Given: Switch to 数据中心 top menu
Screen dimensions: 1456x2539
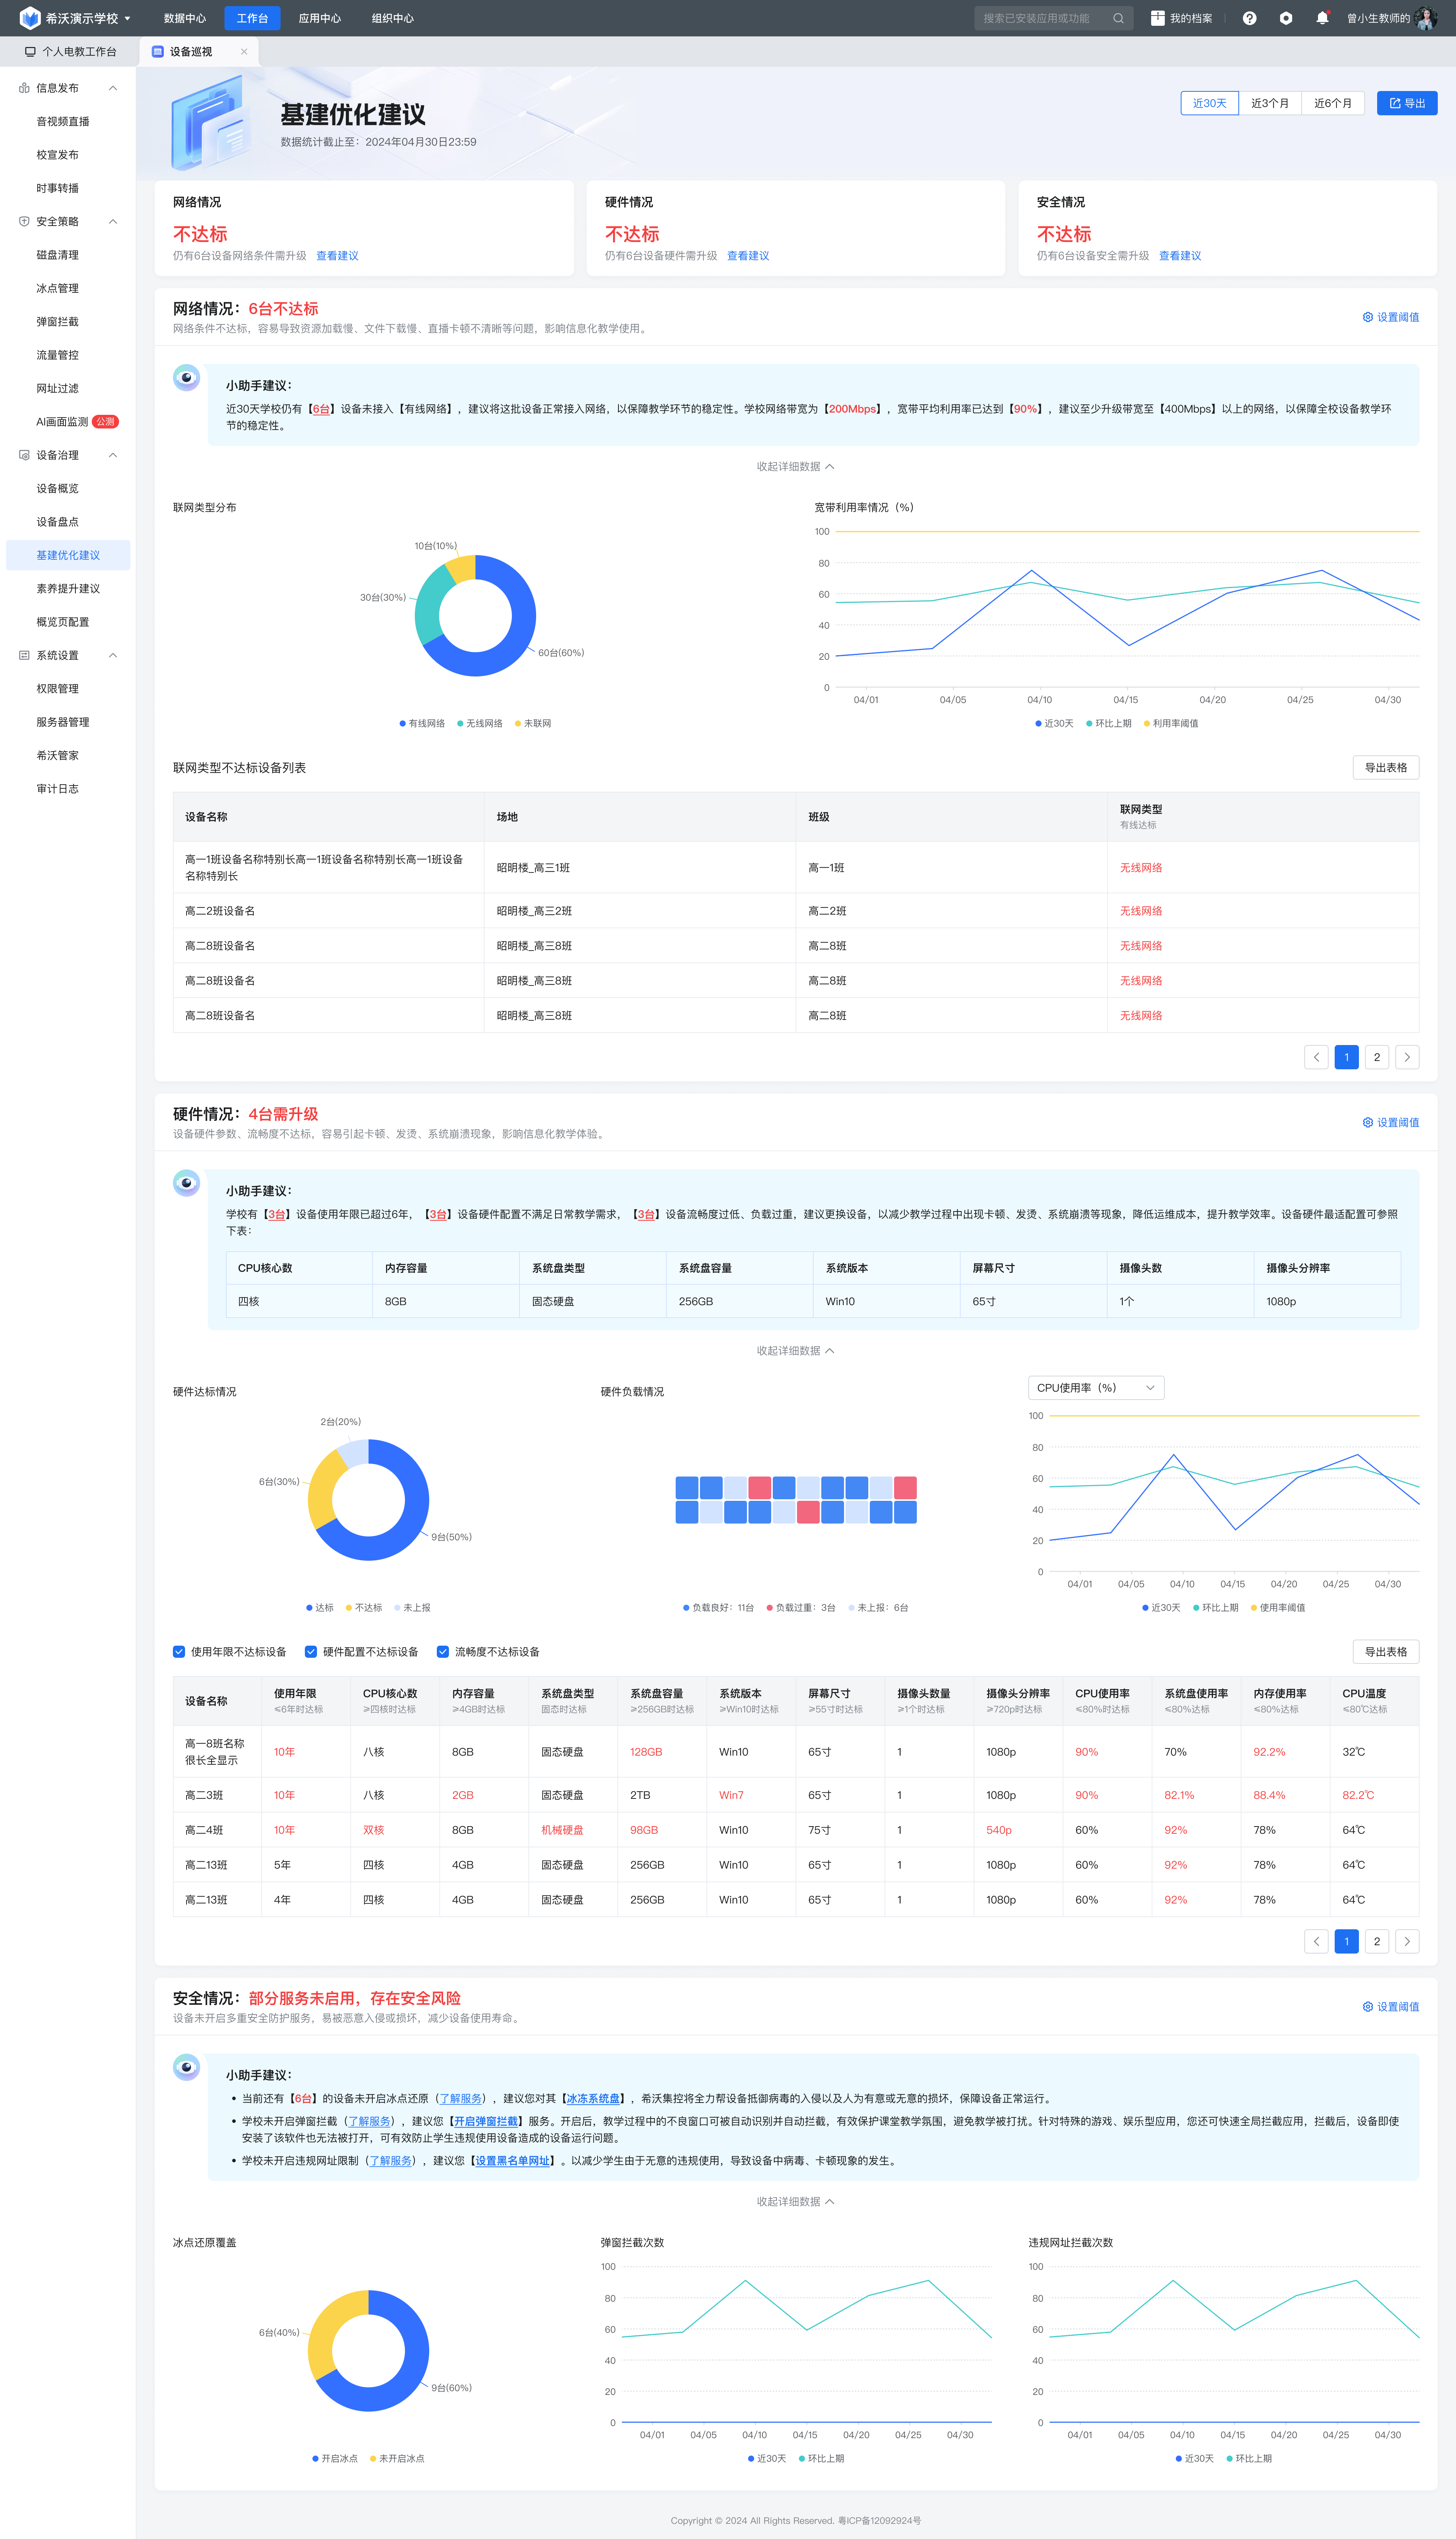Looking at the screenshot, I should pos(185,18).
